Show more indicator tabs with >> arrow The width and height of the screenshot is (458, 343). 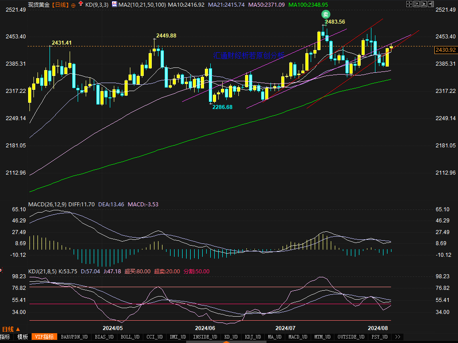(x=398, y=337)
